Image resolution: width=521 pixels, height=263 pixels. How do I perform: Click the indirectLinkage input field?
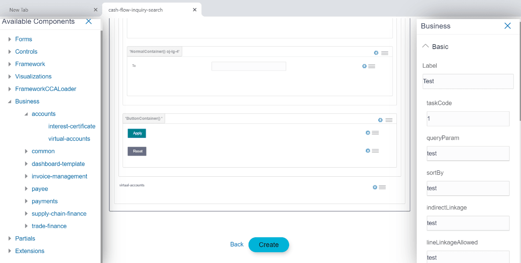tap(468, 223)
